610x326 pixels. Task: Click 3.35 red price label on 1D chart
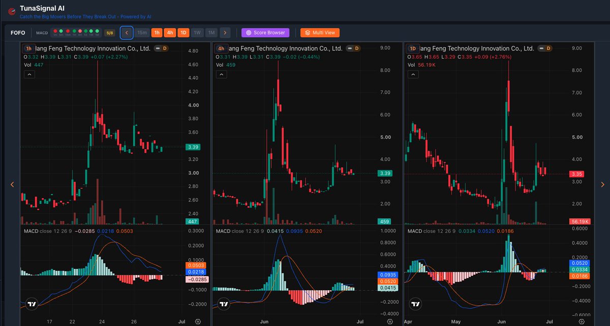pyautogui.click(x=576, y=174)
